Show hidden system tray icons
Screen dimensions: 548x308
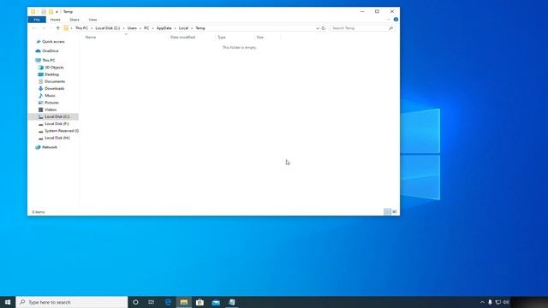click(x=482, y=302)
